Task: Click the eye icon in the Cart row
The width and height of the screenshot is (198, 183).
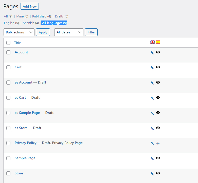Action: click(x=158, y=67)
